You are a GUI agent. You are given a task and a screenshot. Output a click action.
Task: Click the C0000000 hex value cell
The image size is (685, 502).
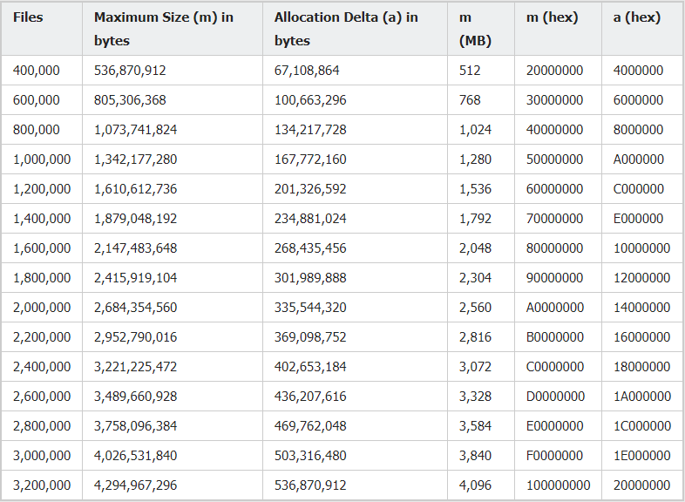(x=555, y=367)
